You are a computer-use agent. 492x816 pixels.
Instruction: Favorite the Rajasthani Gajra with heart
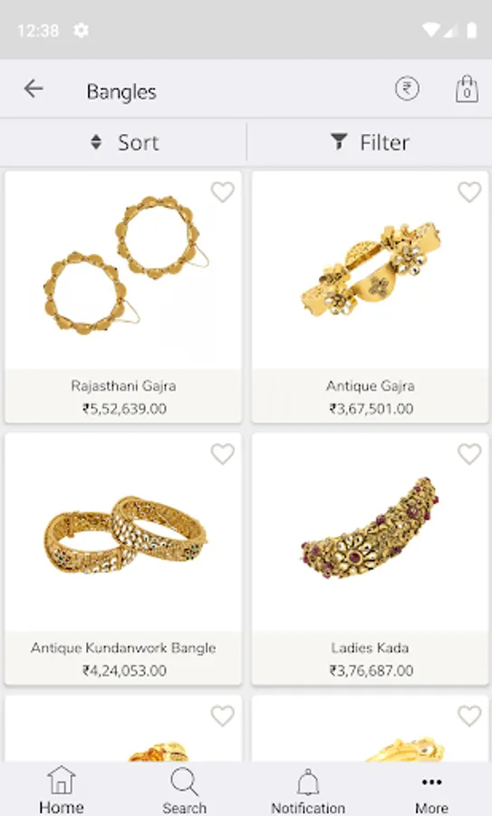click(223, 192)
